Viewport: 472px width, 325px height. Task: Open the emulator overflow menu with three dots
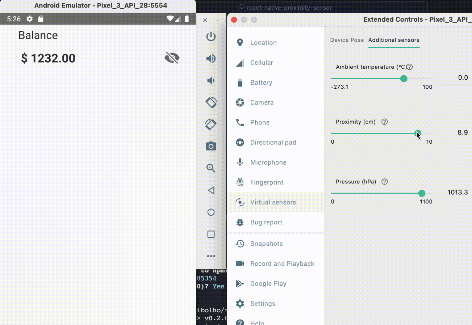click(211, 256)
